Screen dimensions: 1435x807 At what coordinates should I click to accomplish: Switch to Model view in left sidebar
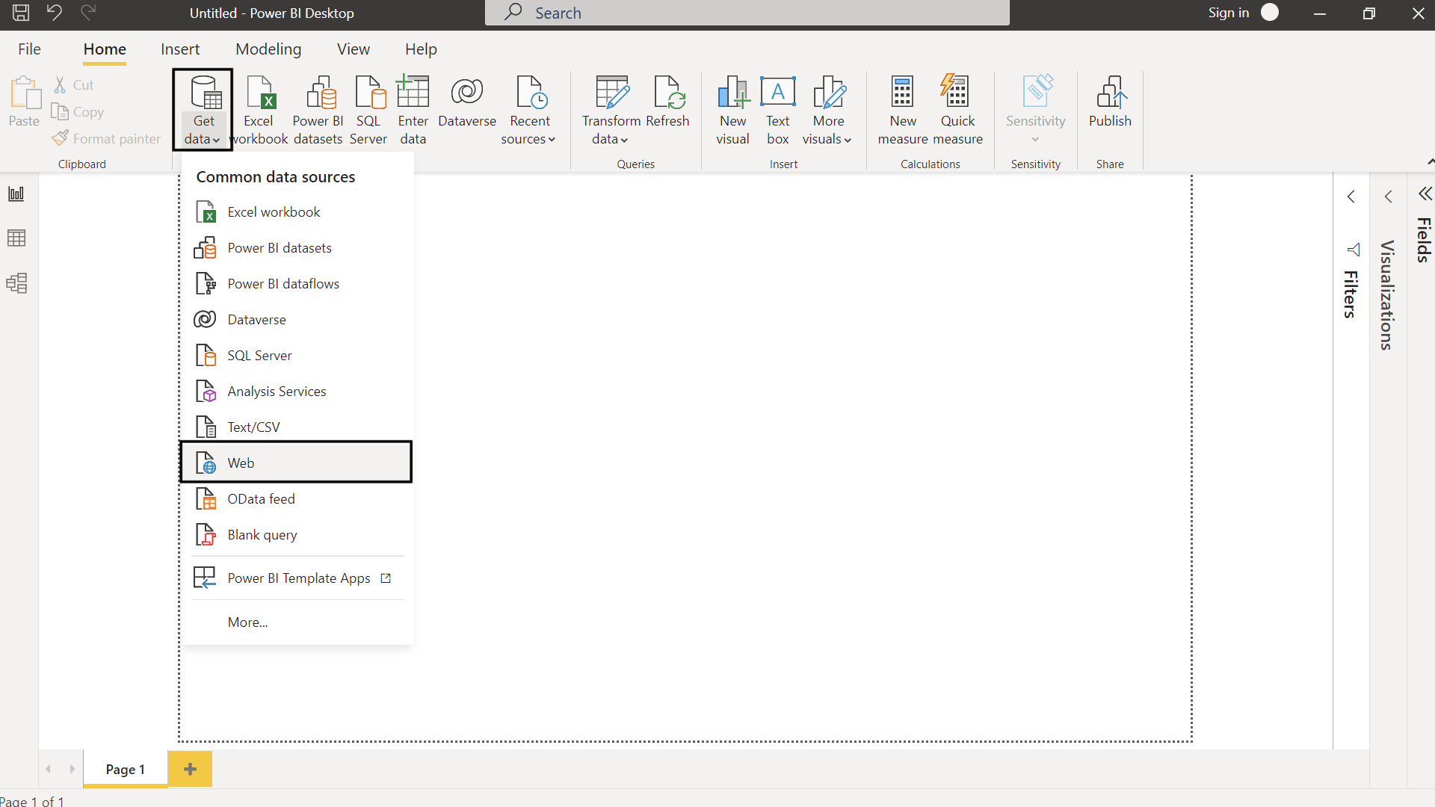pyautogui.click(x=16, y=283)
